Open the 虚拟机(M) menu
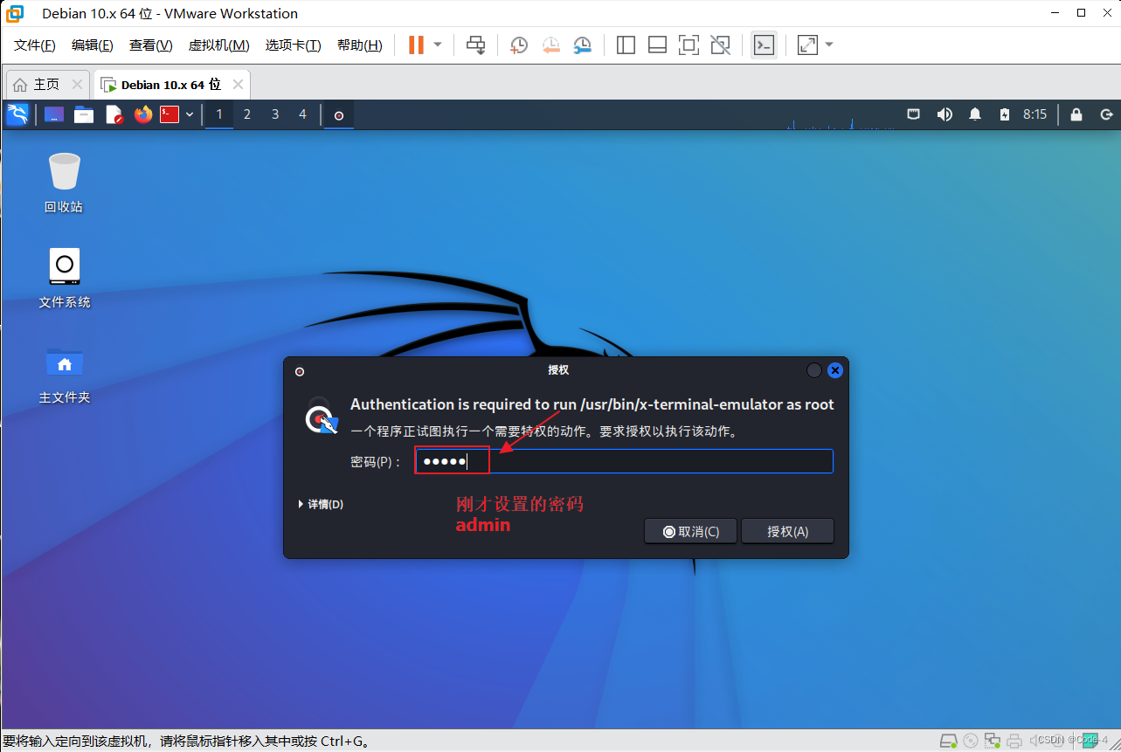Screen dimensions: 1121x752 pos(218,45)
